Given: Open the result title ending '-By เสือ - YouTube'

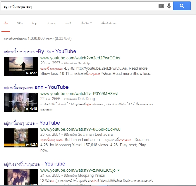Looking at the screenshot, I should 40,51.
